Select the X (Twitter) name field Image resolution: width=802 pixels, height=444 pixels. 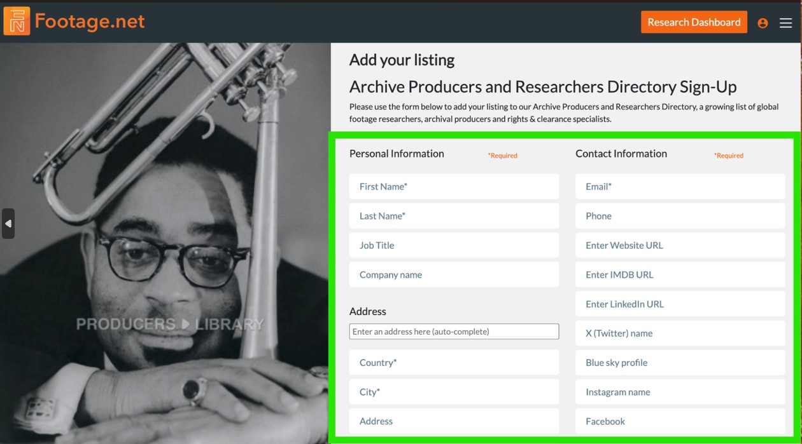tap(680, 333)
